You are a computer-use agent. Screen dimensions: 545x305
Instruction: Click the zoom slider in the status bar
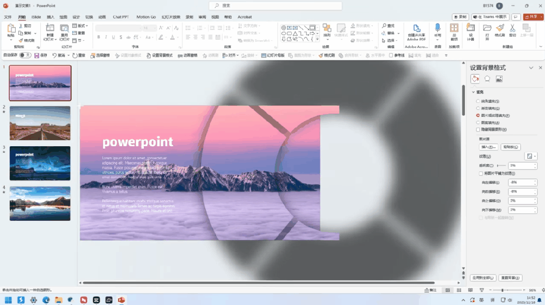point(508,290)
